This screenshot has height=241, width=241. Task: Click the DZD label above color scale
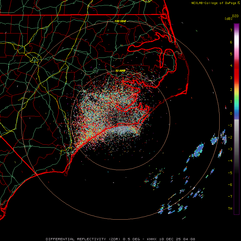click(235, 16)
